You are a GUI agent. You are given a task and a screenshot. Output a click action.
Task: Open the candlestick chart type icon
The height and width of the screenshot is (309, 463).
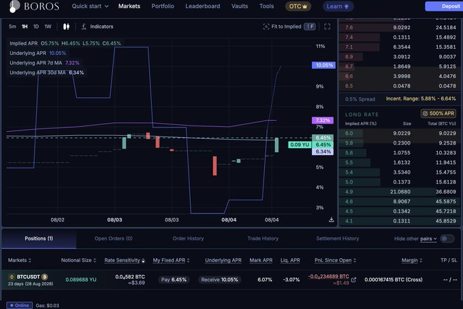pyautogui.click(x=67, y=26)
